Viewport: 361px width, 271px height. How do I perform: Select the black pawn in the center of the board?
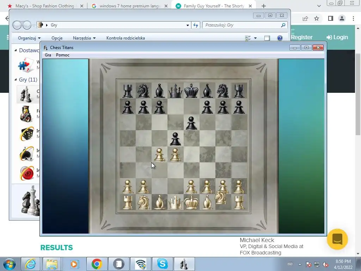176,139
